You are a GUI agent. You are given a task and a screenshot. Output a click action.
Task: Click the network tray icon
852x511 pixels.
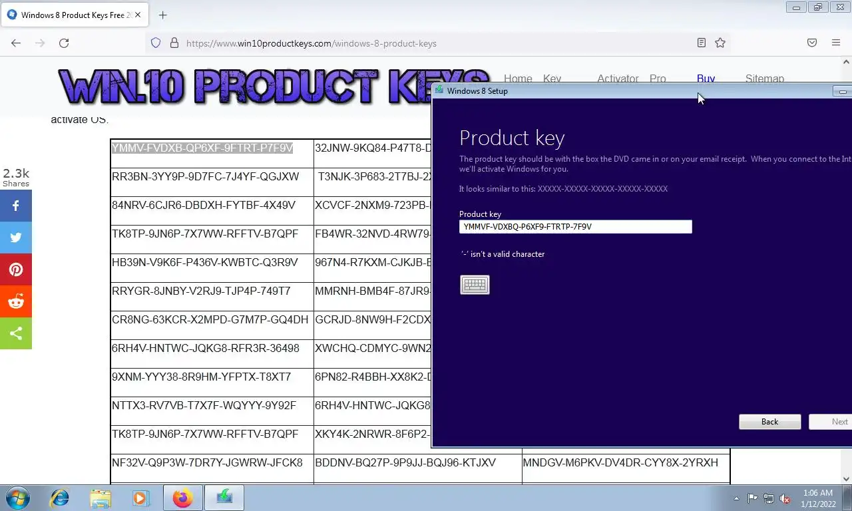tap(769, 498)
